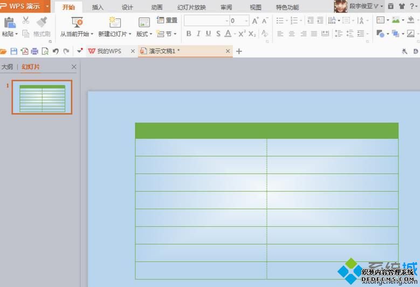Toggle text shadow S button
The height and width of the screenshot is (287, 420).
(x=218, y=33)
